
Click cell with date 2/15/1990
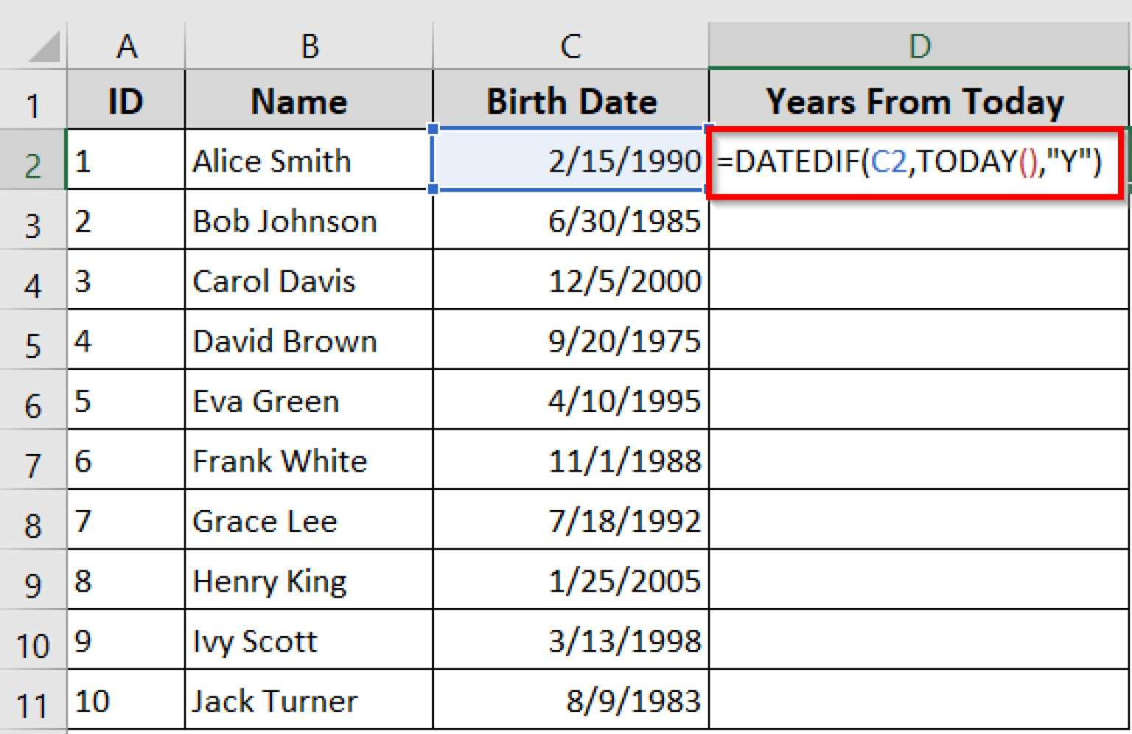tap(570, 161)
